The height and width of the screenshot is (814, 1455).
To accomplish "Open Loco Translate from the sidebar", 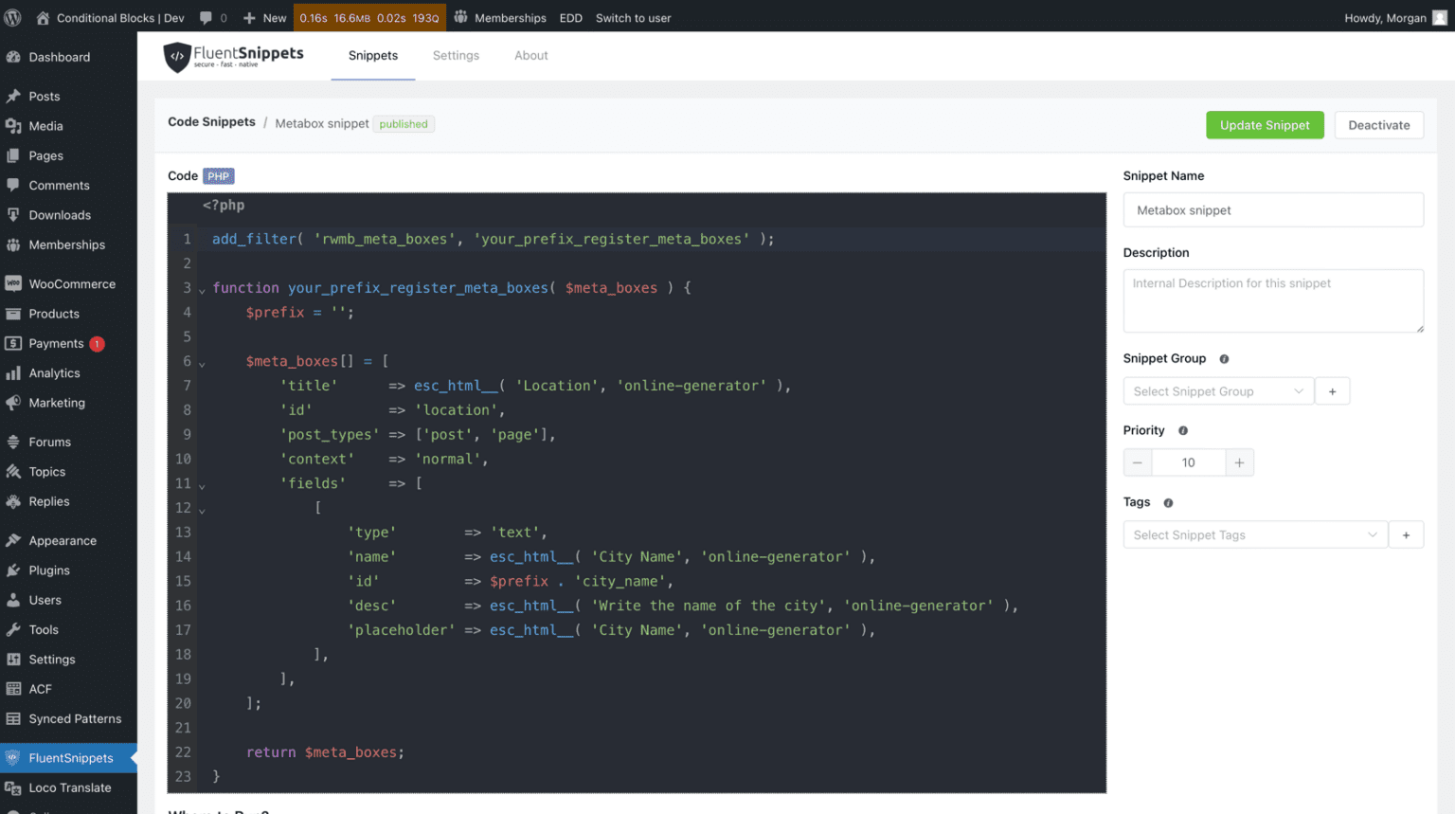I will pos(68,787).
